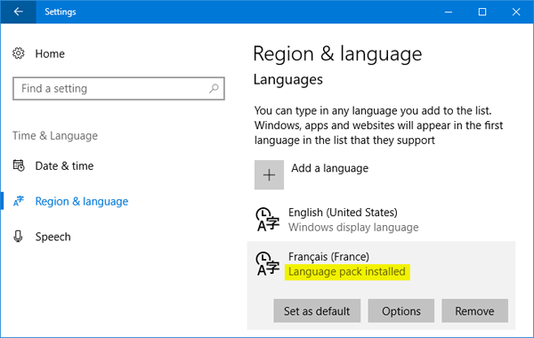Remove the Français language pack

pos(474,310)
